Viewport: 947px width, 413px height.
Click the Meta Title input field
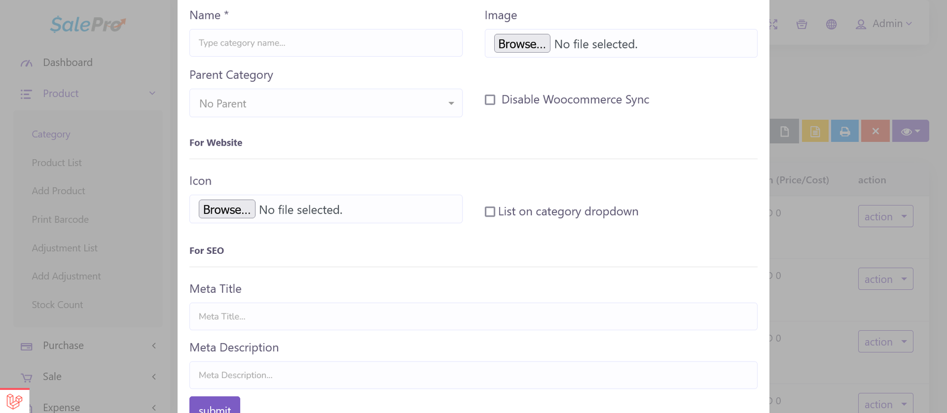tap(473, 317)
